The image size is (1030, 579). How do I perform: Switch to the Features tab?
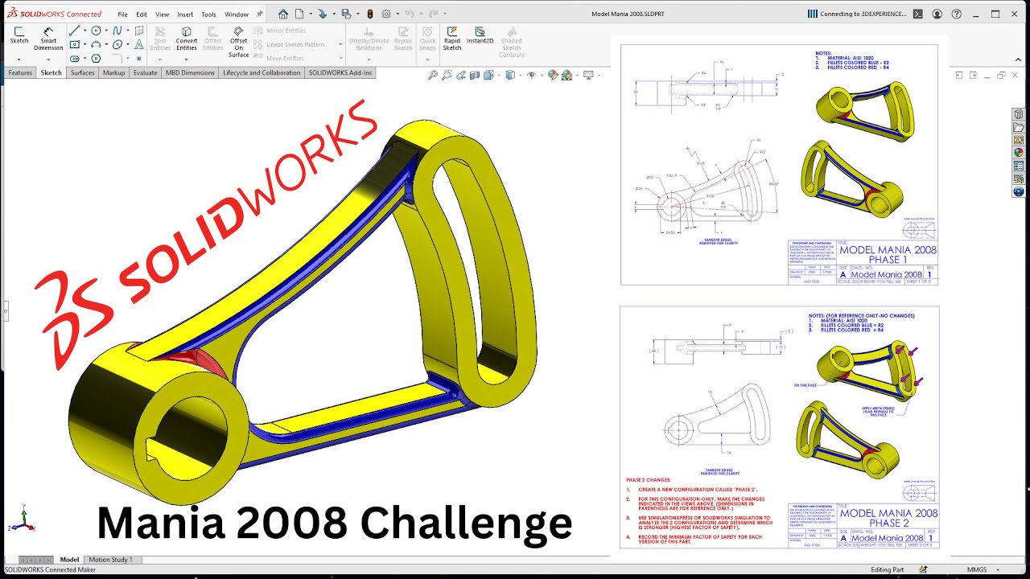click(x=20, y=72)
